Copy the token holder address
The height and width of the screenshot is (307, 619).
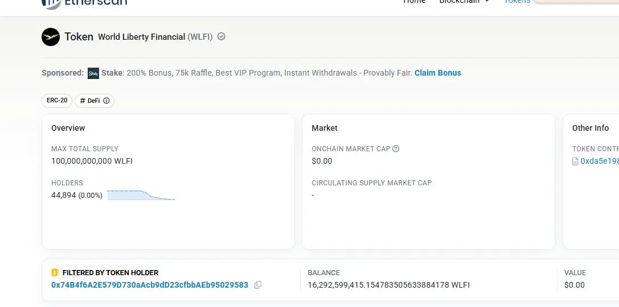(x=258, y=285)
